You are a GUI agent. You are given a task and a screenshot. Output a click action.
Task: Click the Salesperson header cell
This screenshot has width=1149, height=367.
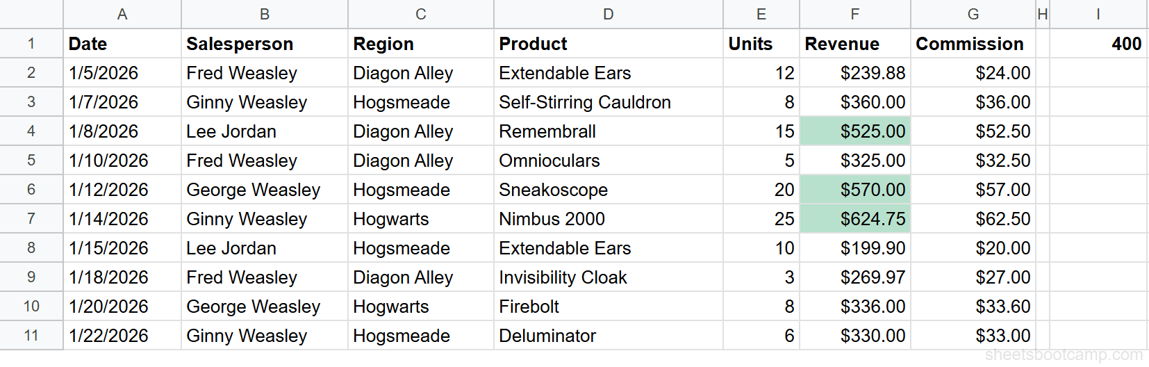tap(265, 44)
